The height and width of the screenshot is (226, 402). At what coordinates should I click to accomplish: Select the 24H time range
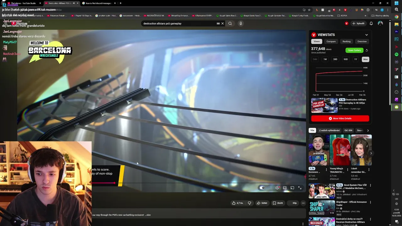coord(315,59)
